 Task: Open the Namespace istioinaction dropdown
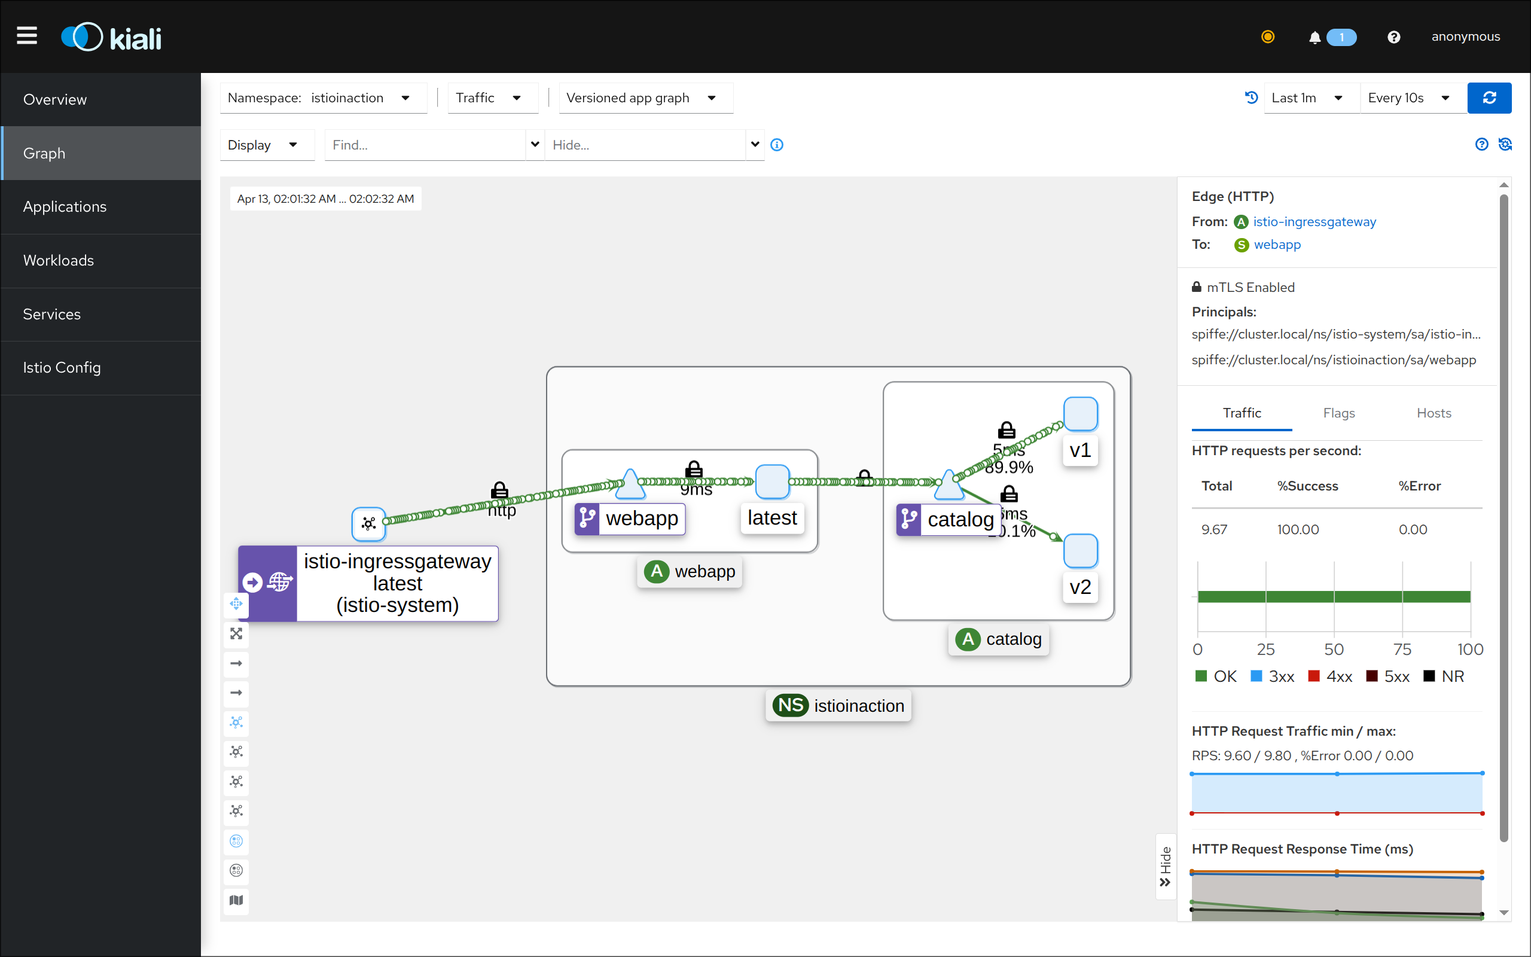324,97
